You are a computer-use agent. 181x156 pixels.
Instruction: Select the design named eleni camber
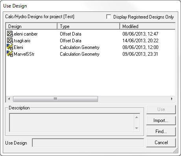click(26, 34)
